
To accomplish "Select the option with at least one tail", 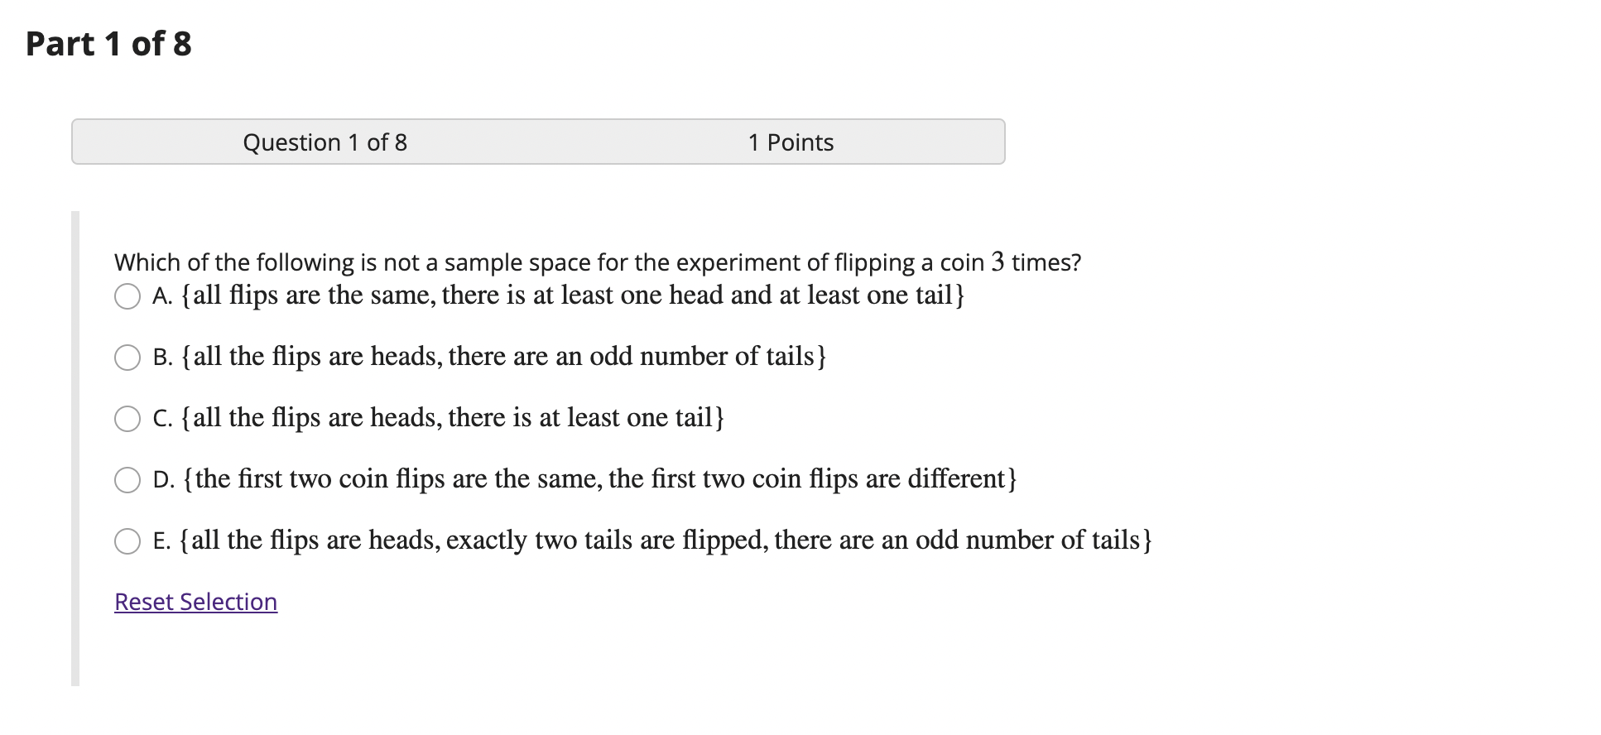I will [440, 418].
